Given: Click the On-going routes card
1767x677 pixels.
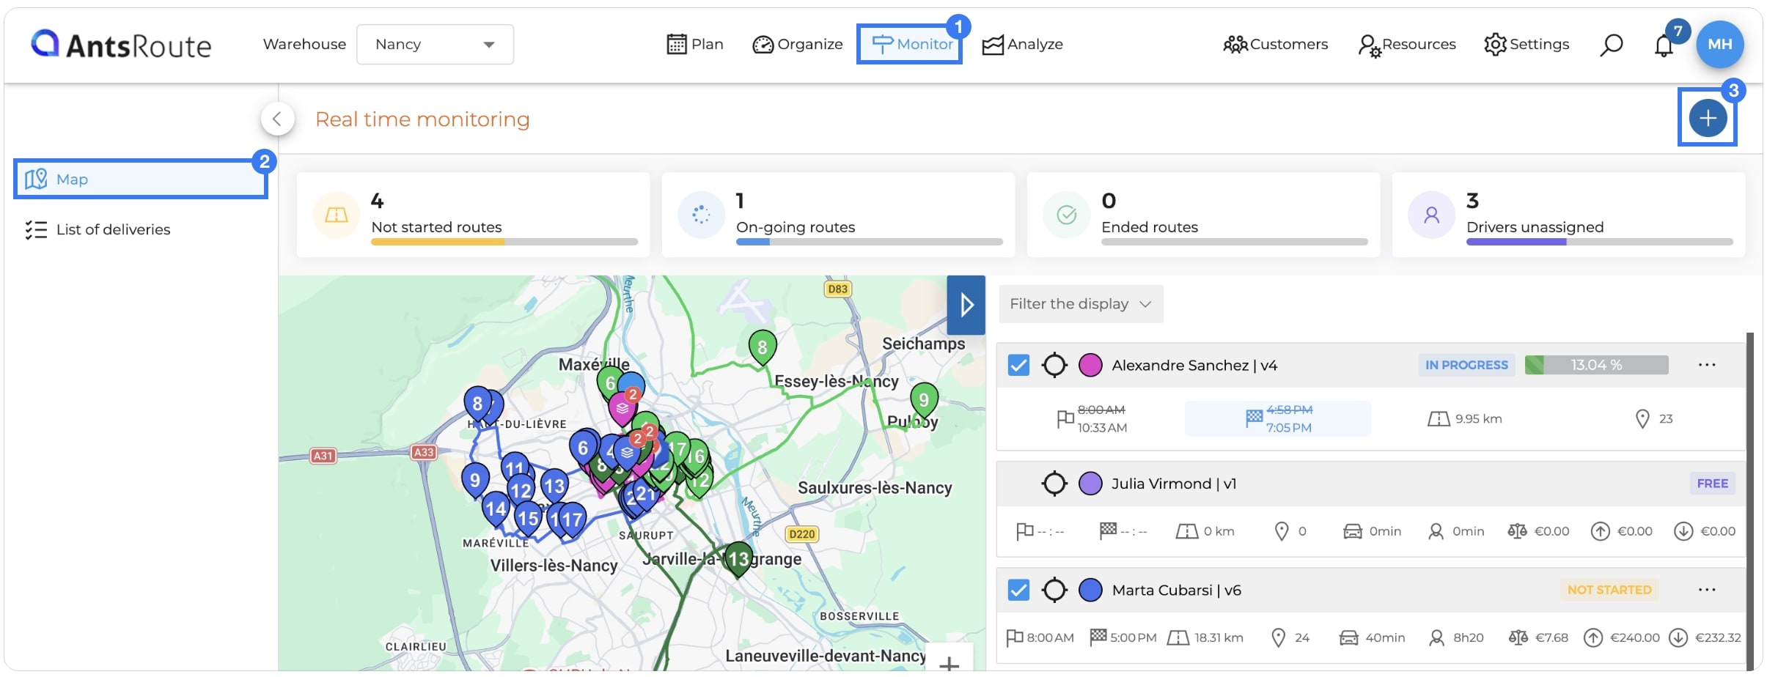Looking at the screenshot, I should click(x=838, y=215).
